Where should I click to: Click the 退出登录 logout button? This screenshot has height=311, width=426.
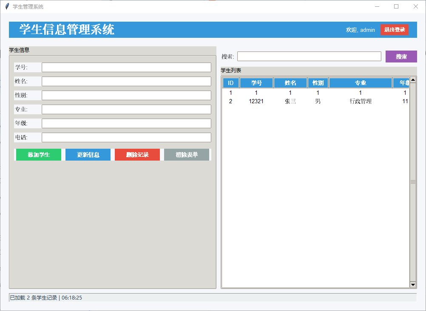pyautogui.click(x=395, y=30)
